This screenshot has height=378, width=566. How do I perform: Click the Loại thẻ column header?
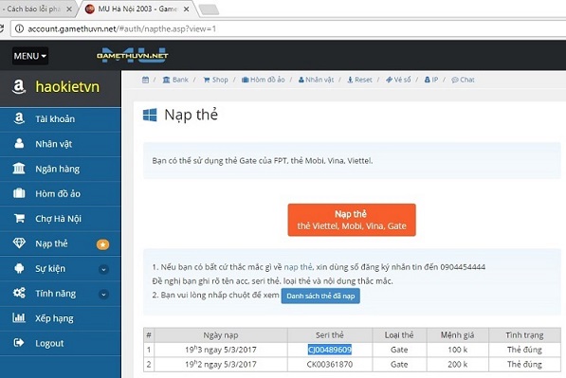click(x=399, y=335)
